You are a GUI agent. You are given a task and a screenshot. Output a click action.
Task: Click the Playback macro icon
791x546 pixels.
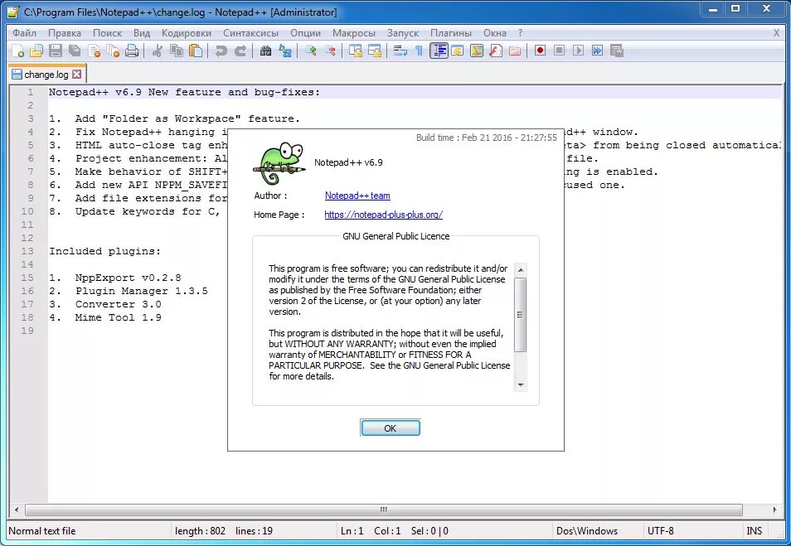click(579, 51)
